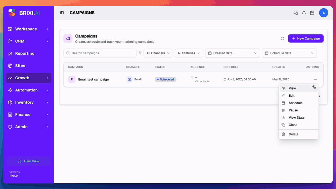The image size is (336, 189).
Task: Open View Stats from the actions menu
Action: click(x=298, y=117)
